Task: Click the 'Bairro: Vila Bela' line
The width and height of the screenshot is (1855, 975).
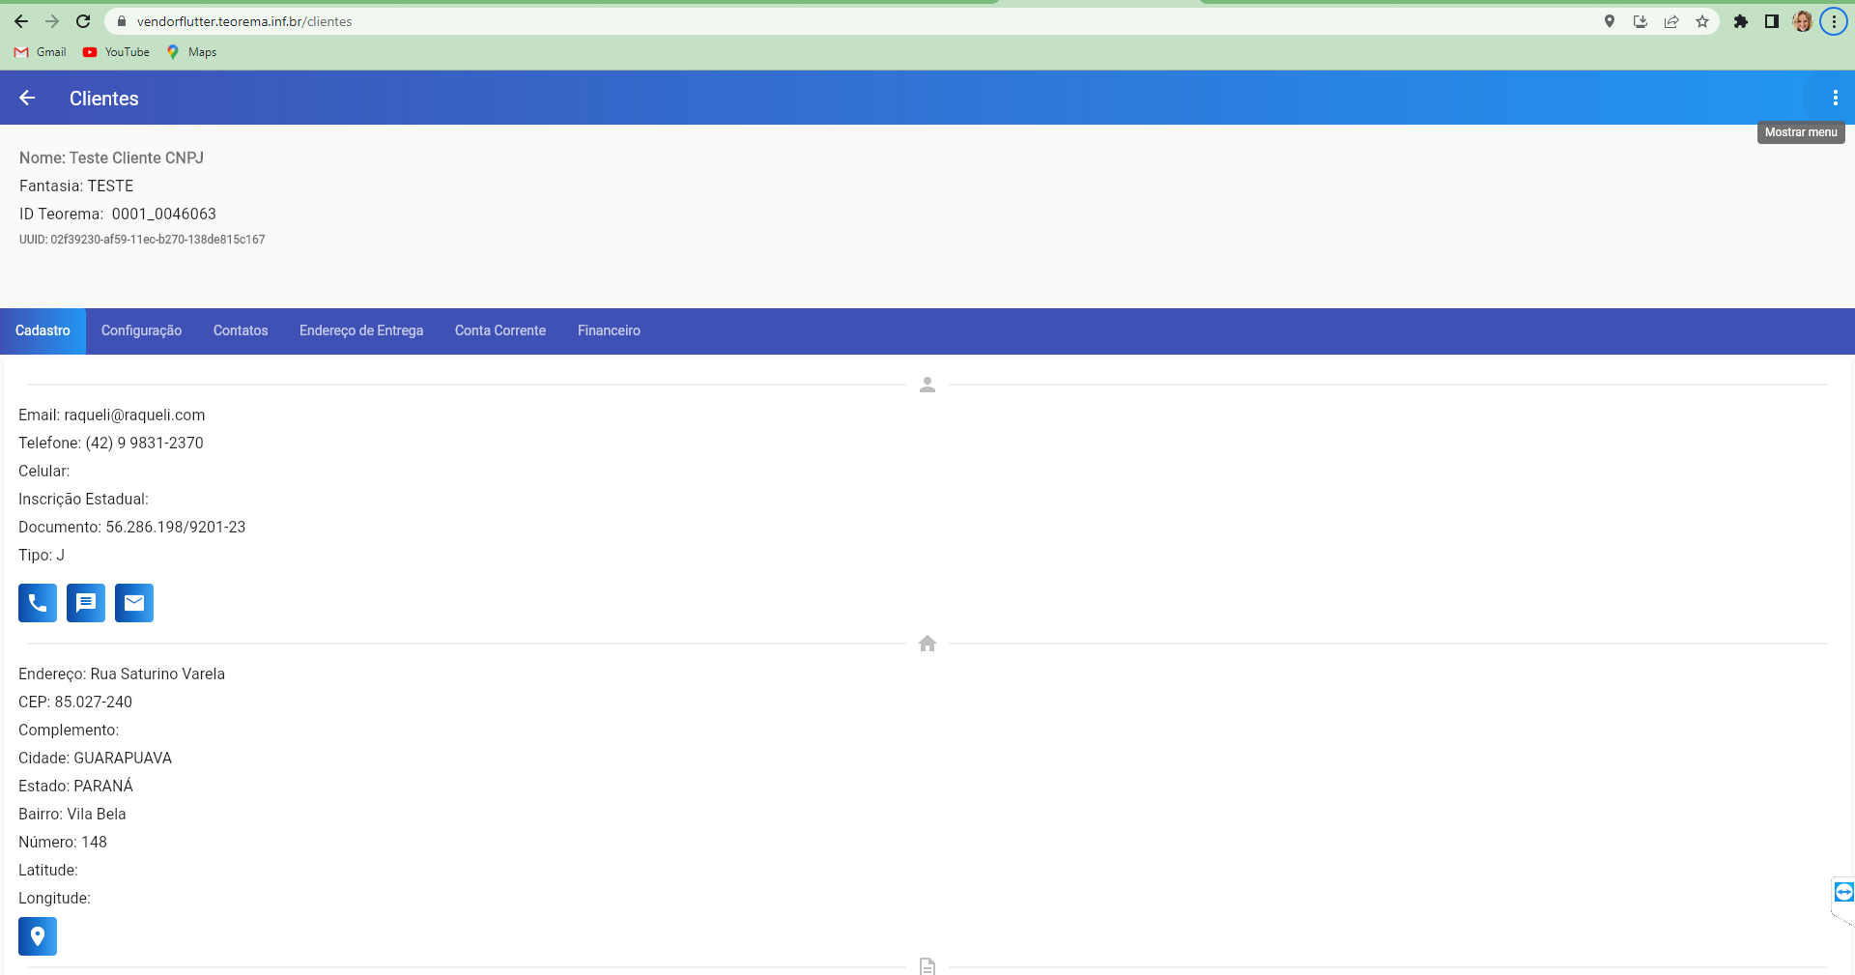Action: point(72,814)
